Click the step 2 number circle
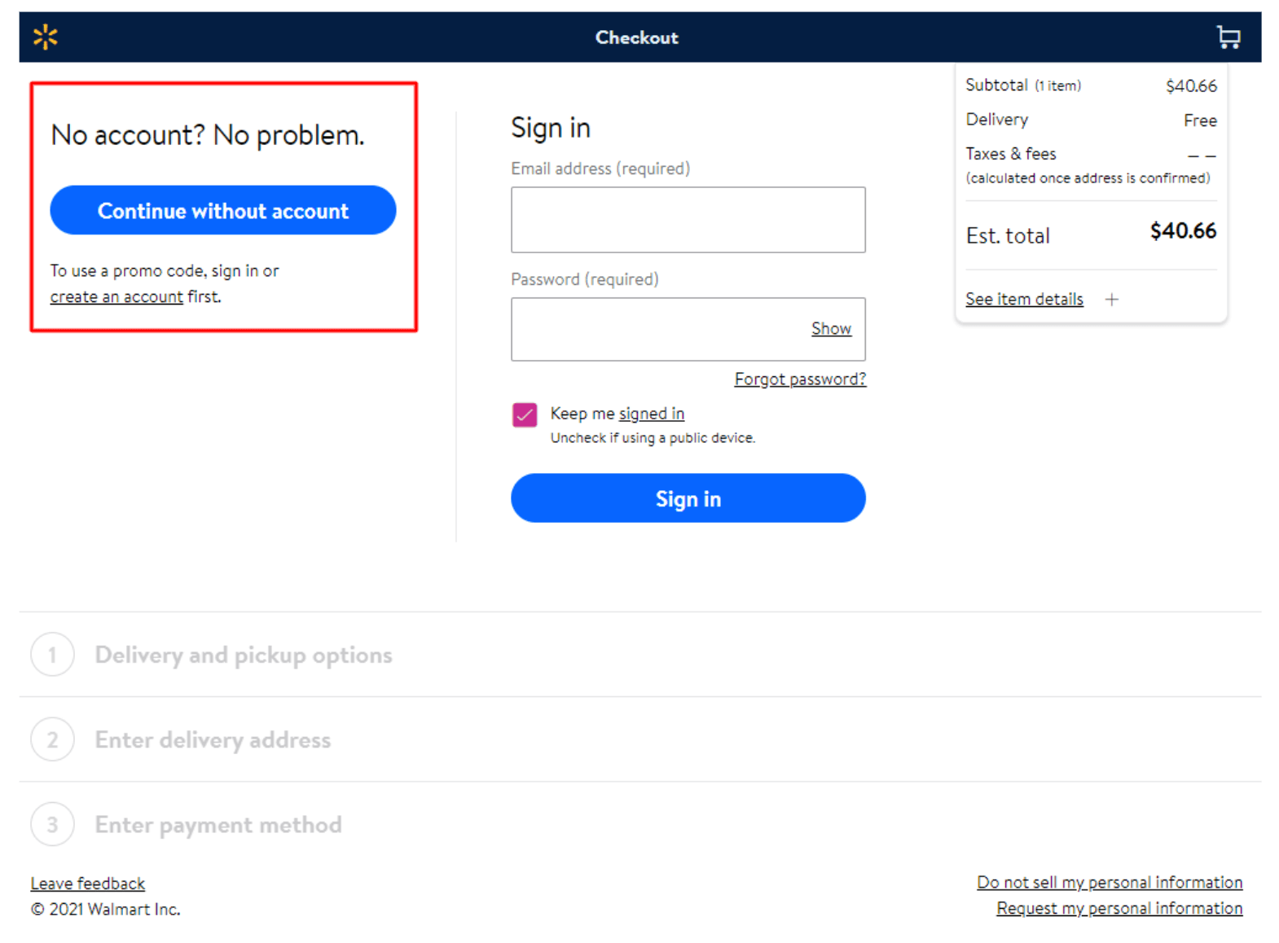 (52, 739)
